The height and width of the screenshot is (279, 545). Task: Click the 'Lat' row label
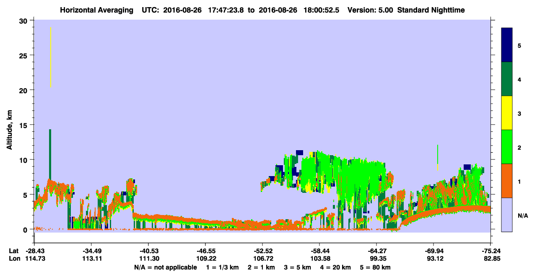pyautogui.click(x=13, y=251)
